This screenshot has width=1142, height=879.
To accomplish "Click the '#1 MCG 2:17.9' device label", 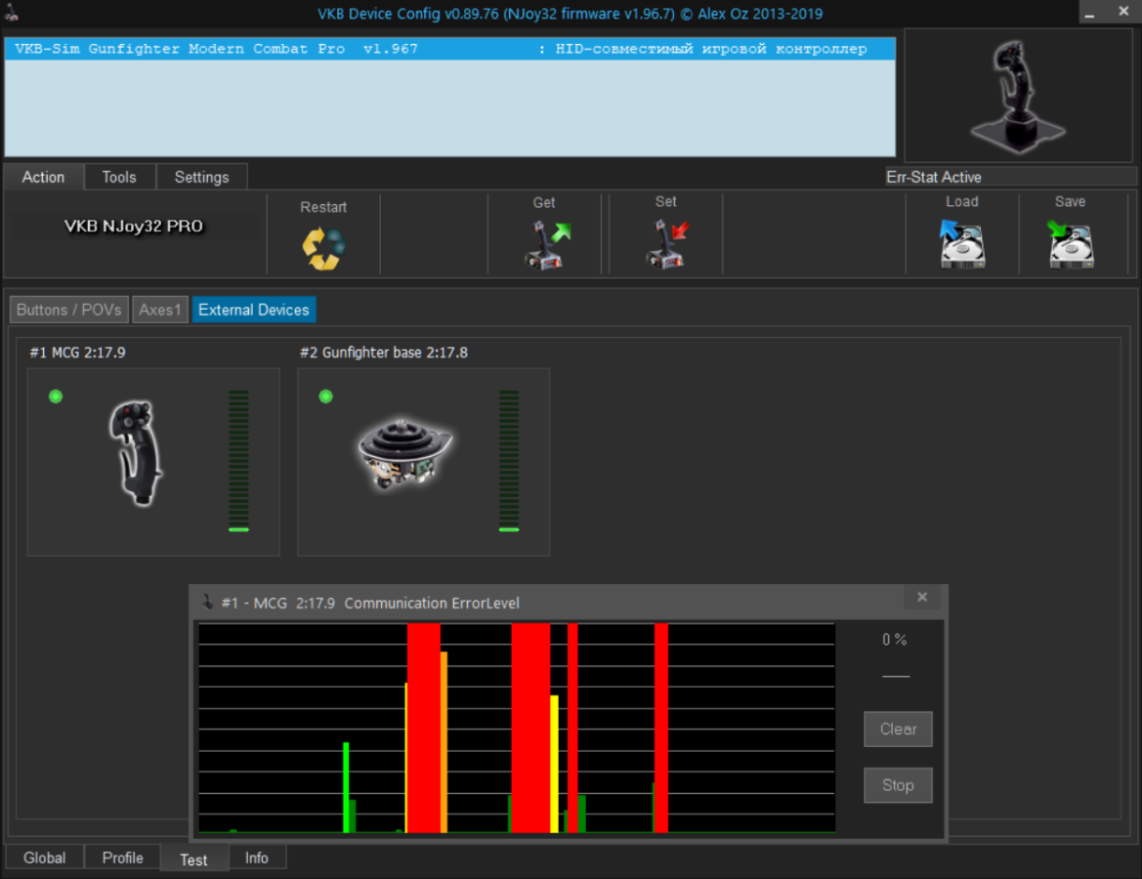I will point(77,353).
